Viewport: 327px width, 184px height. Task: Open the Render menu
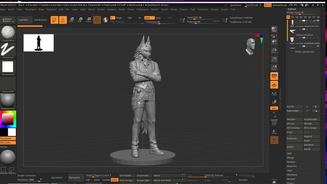[154, 9]
